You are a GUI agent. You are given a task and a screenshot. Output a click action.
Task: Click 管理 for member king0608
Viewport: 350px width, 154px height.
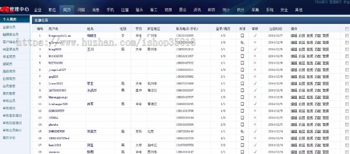coord(325,49)
